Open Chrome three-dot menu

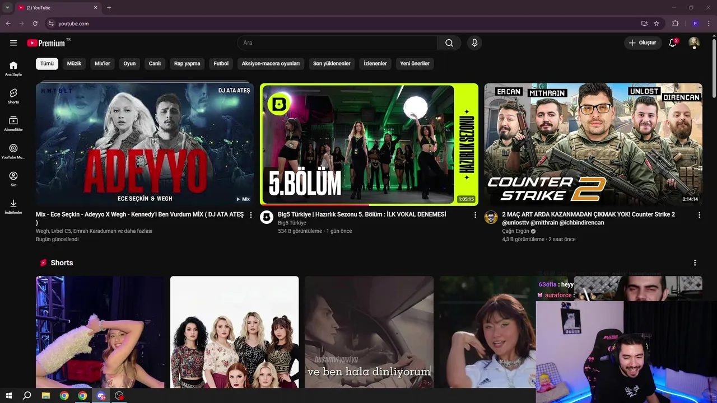(709, 24)
